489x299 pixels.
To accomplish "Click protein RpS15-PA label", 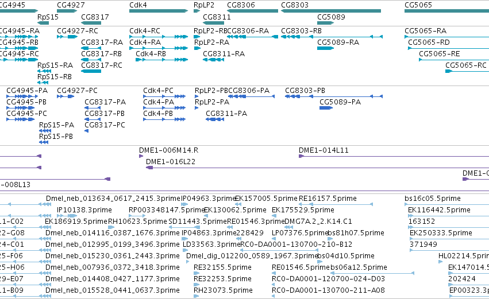I will pos(57,125).
